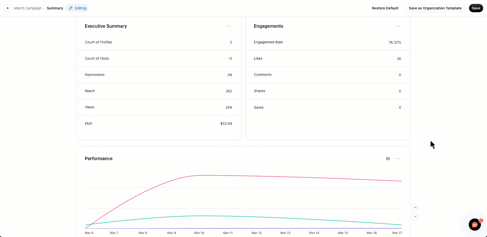Click the Performance heading
The height and width of the screenshot is (237, 487).
[99, 159]
